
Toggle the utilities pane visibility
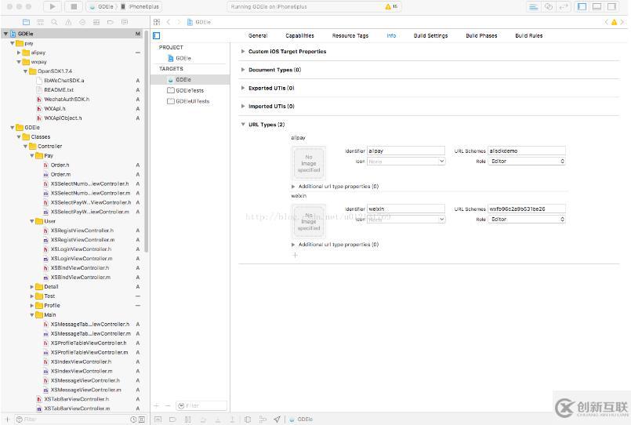point(611,7)
